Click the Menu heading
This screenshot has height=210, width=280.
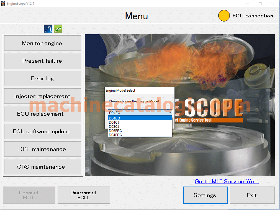137,16
